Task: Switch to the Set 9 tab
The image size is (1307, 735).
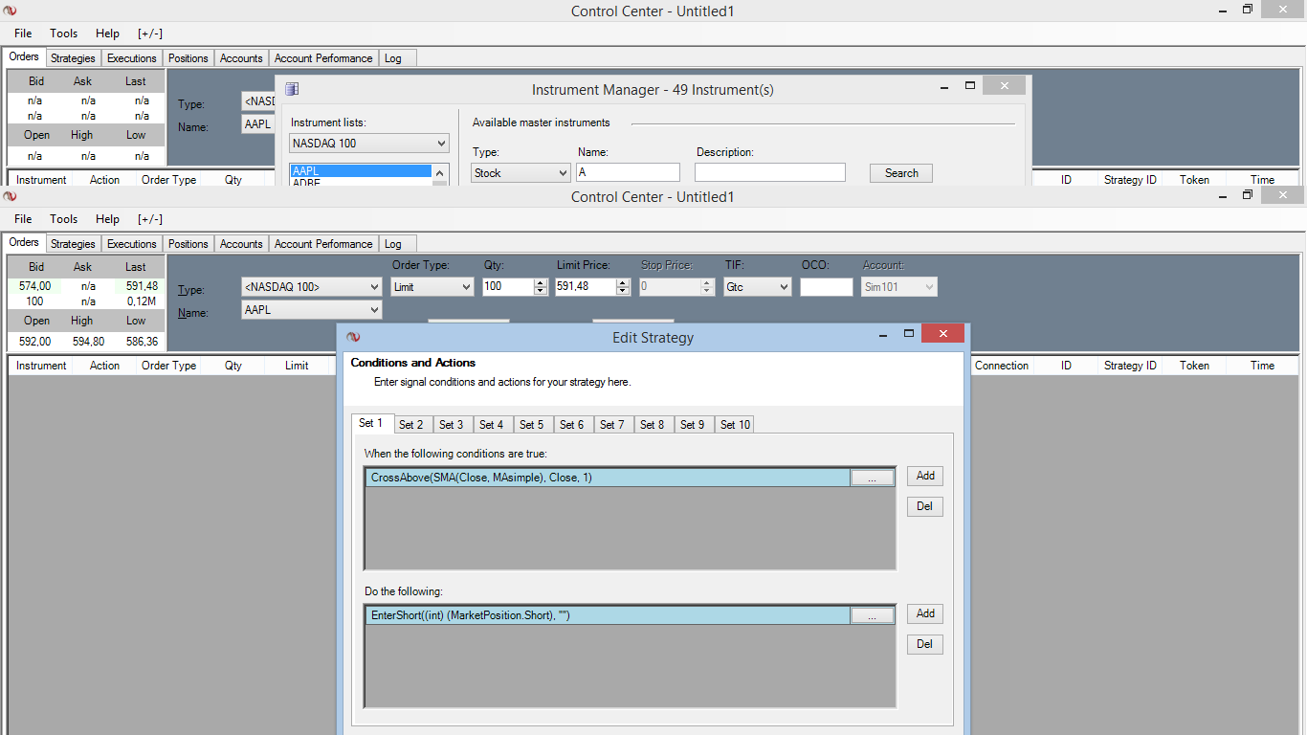Action: 693,425
